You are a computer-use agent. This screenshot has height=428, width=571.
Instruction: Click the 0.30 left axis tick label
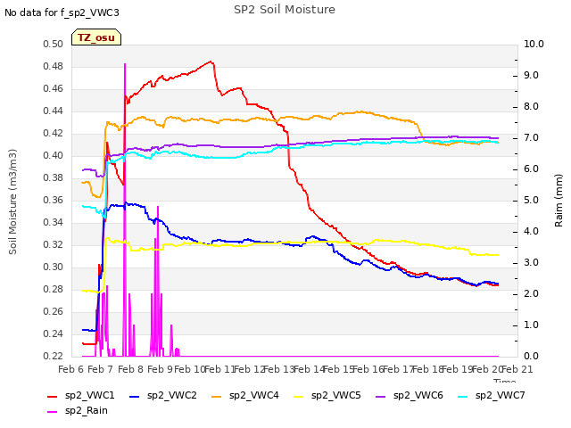[x=54, y=267]
